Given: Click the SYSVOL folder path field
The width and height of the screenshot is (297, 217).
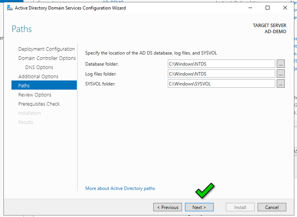Looking at the screenshot, I should click(221, 84).
